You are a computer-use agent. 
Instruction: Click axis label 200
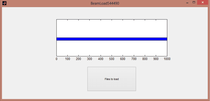[x=78, y=59]
